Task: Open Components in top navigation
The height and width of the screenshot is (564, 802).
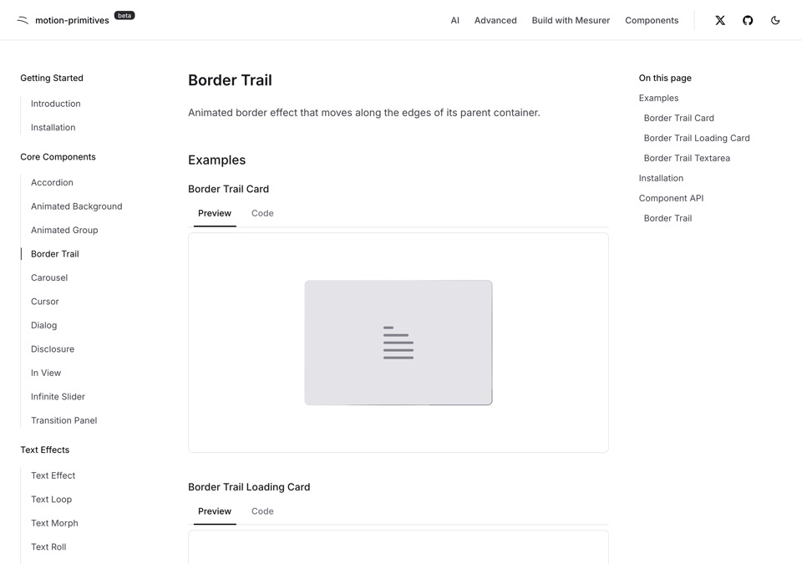Action: pos(652,21)
